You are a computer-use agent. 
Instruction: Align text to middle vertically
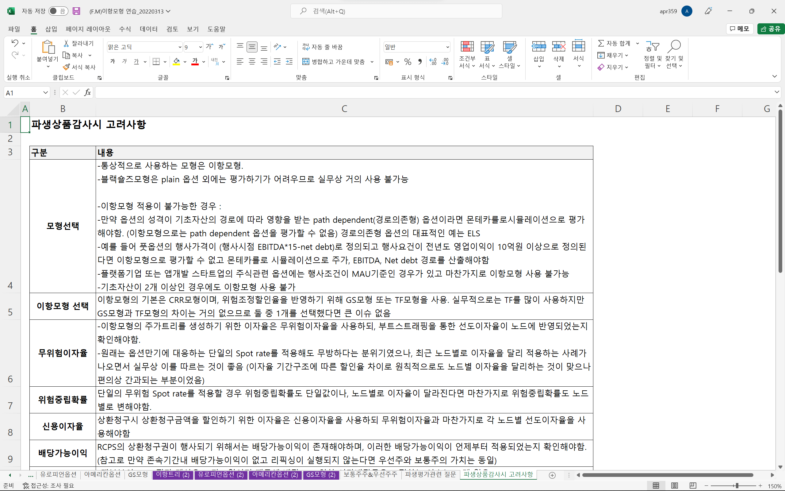[252, 47]
